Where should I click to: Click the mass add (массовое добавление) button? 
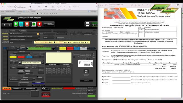49,24
